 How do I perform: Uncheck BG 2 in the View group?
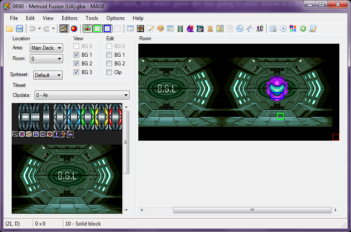(77, 64)
